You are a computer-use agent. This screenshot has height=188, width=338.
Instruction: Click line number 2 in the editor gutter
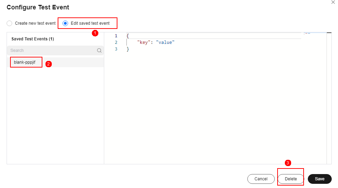tap(116, 42)
